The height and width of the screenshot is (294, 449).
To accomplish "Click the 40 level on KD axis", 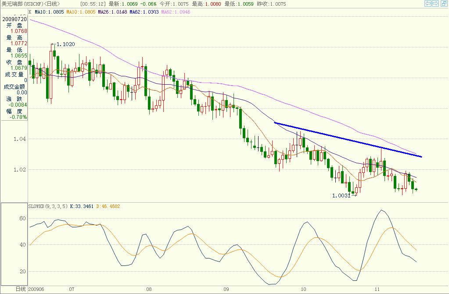I will (23, 245).
